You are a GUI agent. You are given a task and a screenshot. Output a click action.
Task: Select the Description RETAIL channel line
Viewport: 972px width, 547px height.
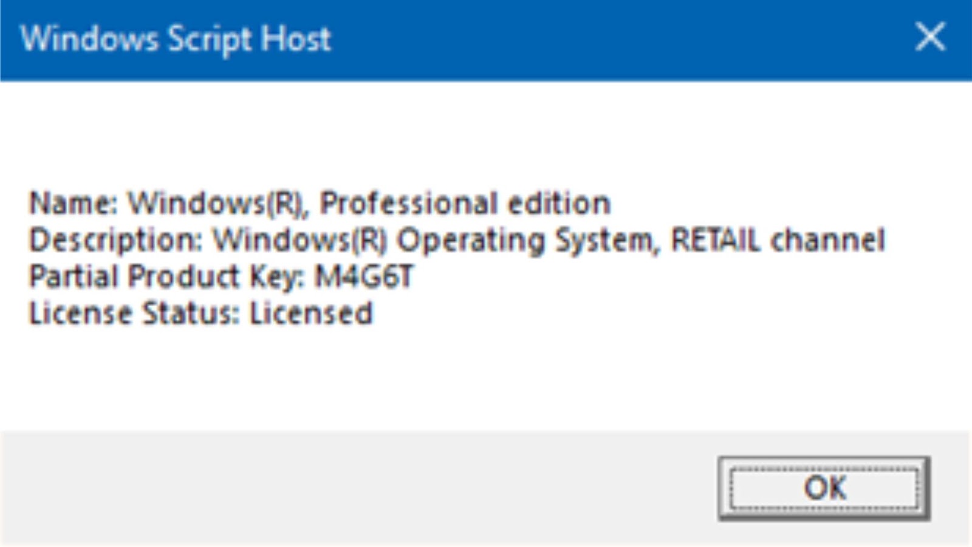click(x=457, y=240)
